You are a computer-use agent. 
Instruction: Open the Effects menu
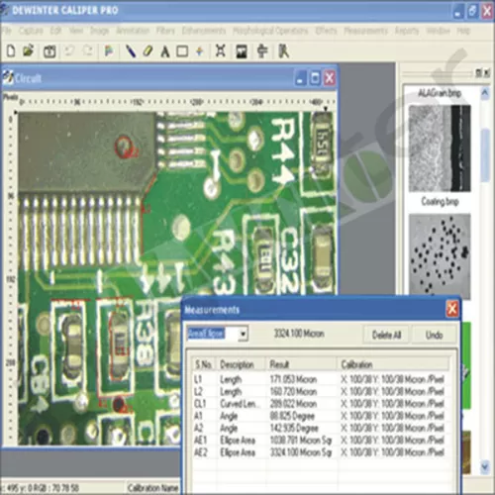pos(326,31)
